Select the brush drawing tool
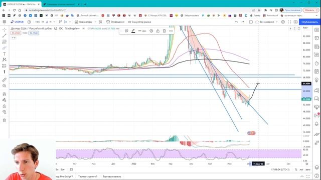 point(5,48)
